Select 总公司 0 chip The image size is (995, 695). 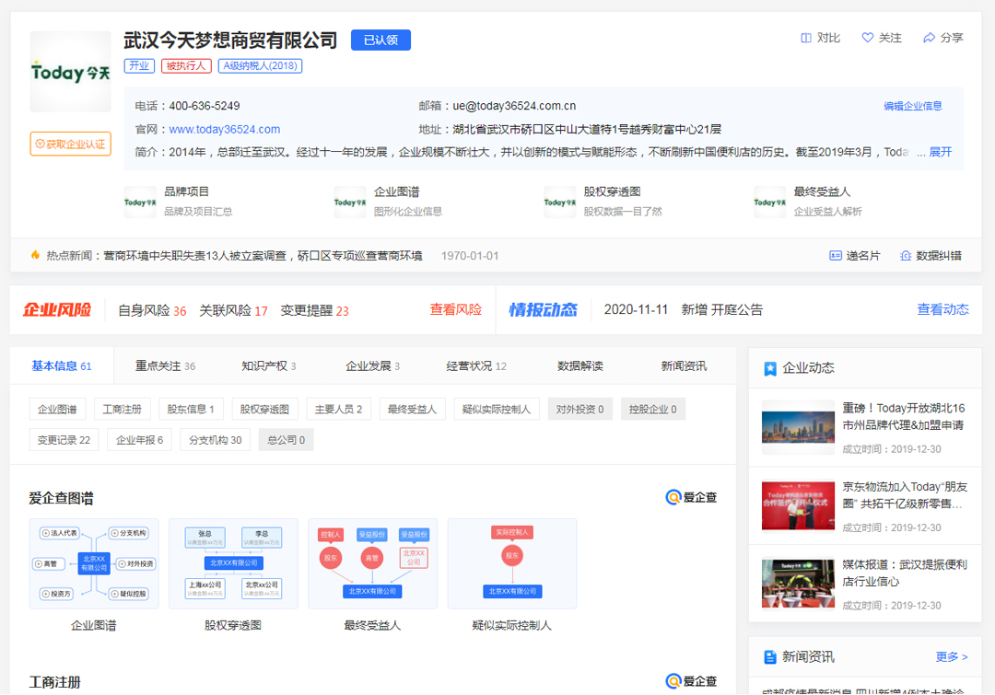click(287, 439)
